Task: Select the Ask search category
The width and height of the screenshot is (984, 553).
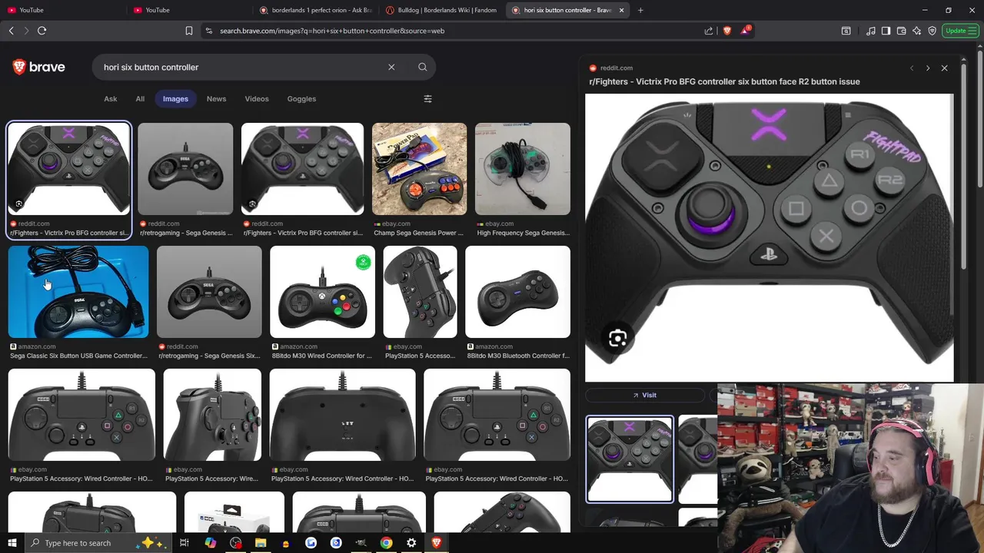Action: [111, 98]
